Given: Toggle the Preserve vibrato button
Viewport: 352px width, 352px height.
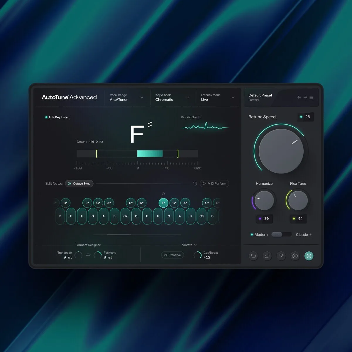Looking at the screenshot, I should [172, 255].
